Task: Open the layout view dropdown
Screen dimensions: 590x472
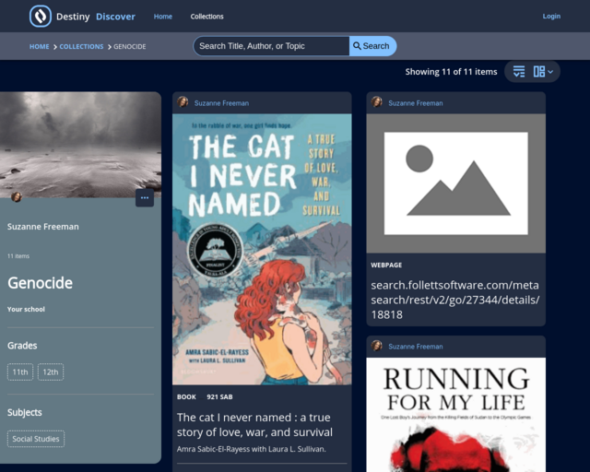Action: pos(543,72)
